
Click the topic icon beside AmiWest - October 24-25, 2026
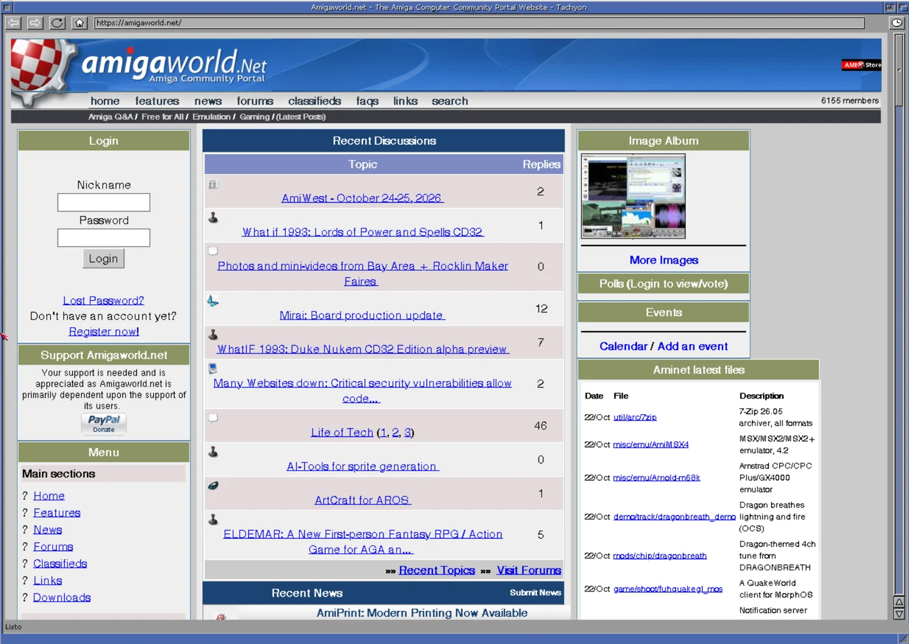(212, 185)
